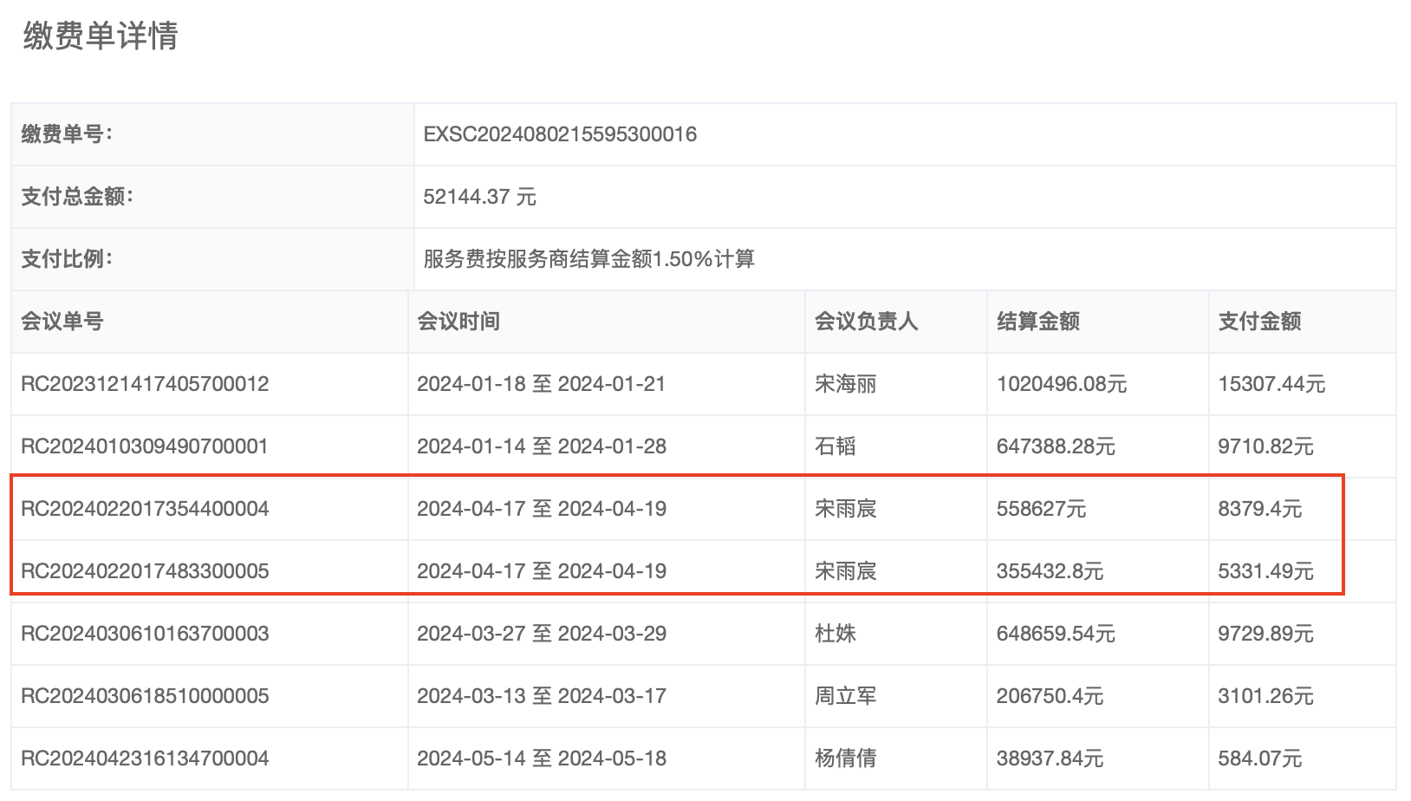Click the 会议负责人 column header
The width and height of the screenshot is (1411, 801).
pyautogui.click(x=866, y=322)
